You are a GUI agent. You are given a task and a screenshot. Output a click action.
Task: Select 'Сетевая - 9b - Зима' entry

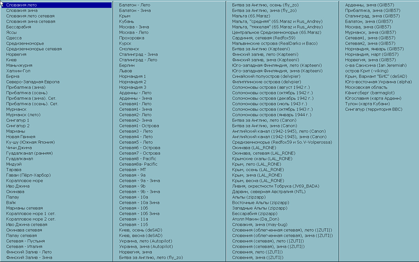(x=140, y=192)
